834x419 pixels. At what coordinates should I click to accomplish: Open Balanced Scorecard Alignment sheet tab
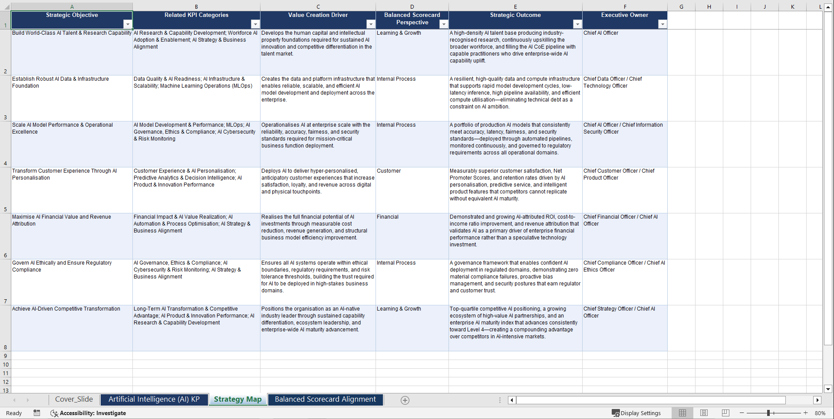tap(325, 399)
